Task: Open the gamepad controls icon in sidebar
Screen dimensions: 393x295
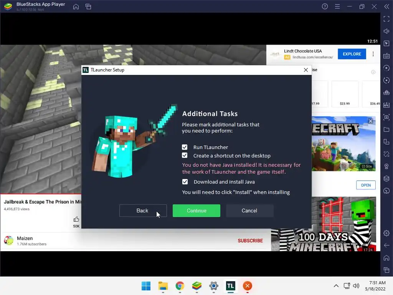Action: (x=386, y=93)
